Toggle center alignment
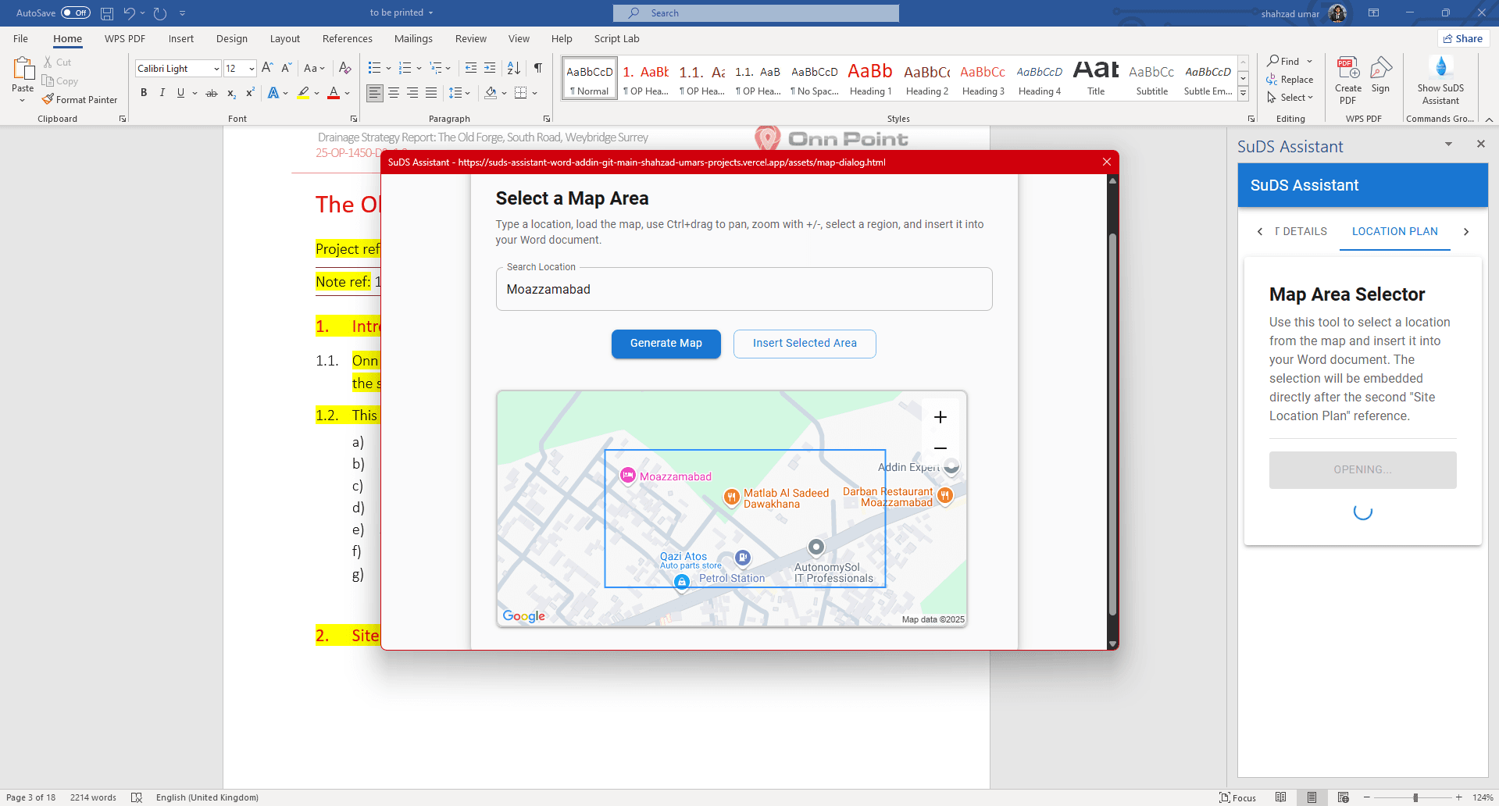Image resolution: width=1499 pixels, height=806 pixels. [394, 93]
